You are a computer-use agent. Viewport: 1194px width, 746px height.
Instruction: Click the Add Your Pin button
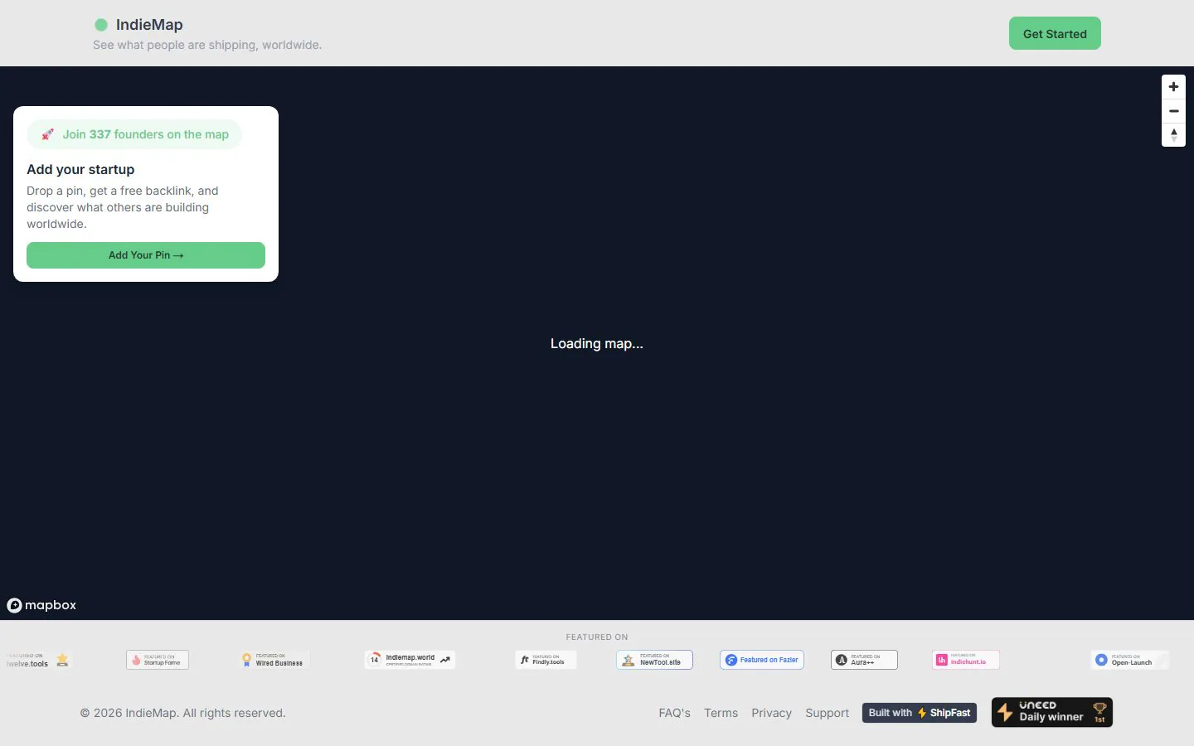pyautogui.click(x=146, y=255)
